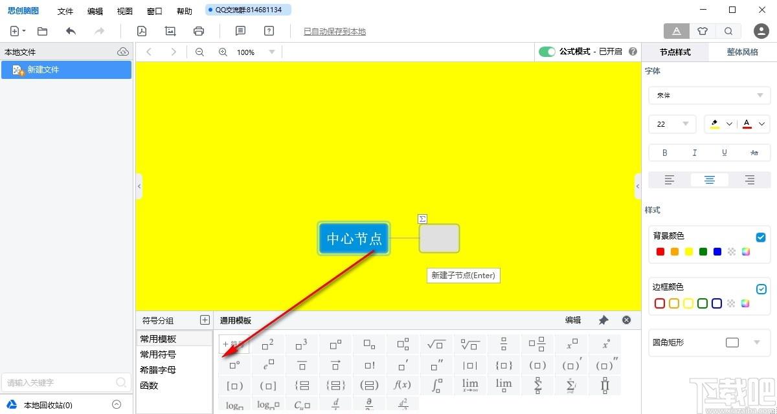Screen dimensions: 777x414
Task: Click the 编辑 button in template panel
Action: click(x=573, y=320)
